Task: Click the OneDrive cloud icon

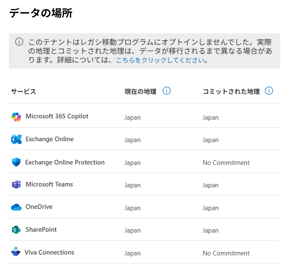Action: pos(16,207)
